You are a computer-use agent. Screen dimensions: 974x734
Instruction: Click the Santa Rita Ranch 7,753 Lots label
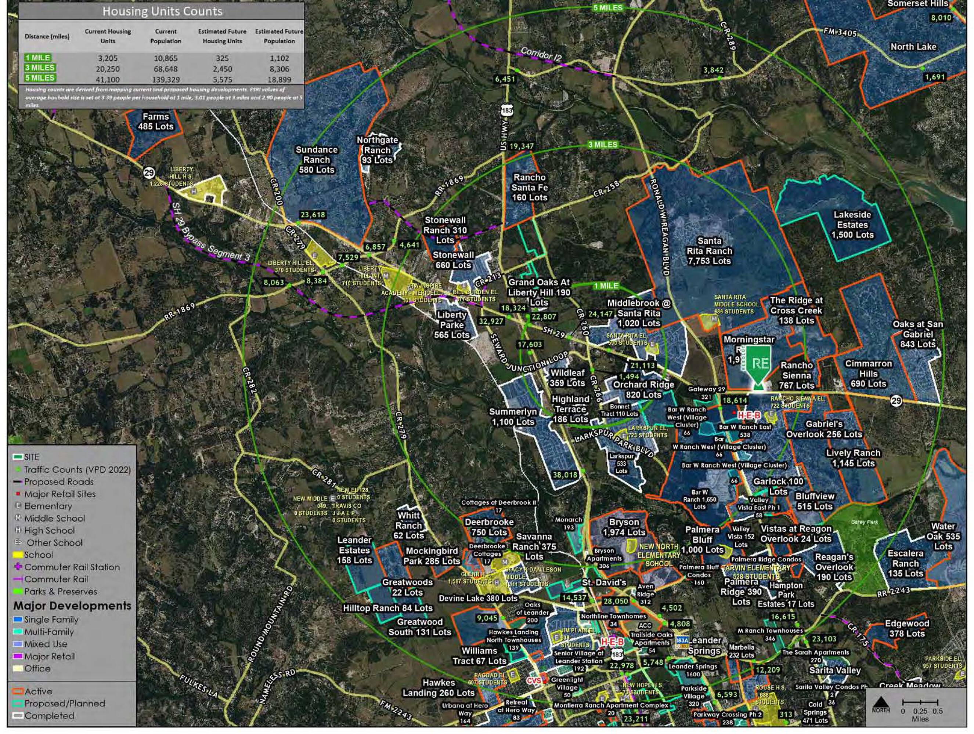pyautogui.click(x=709, y=251)
